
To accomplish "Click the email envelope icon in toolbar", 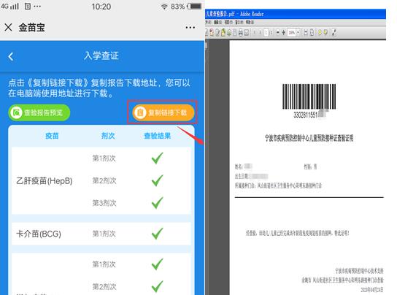I will coord(247,32).
